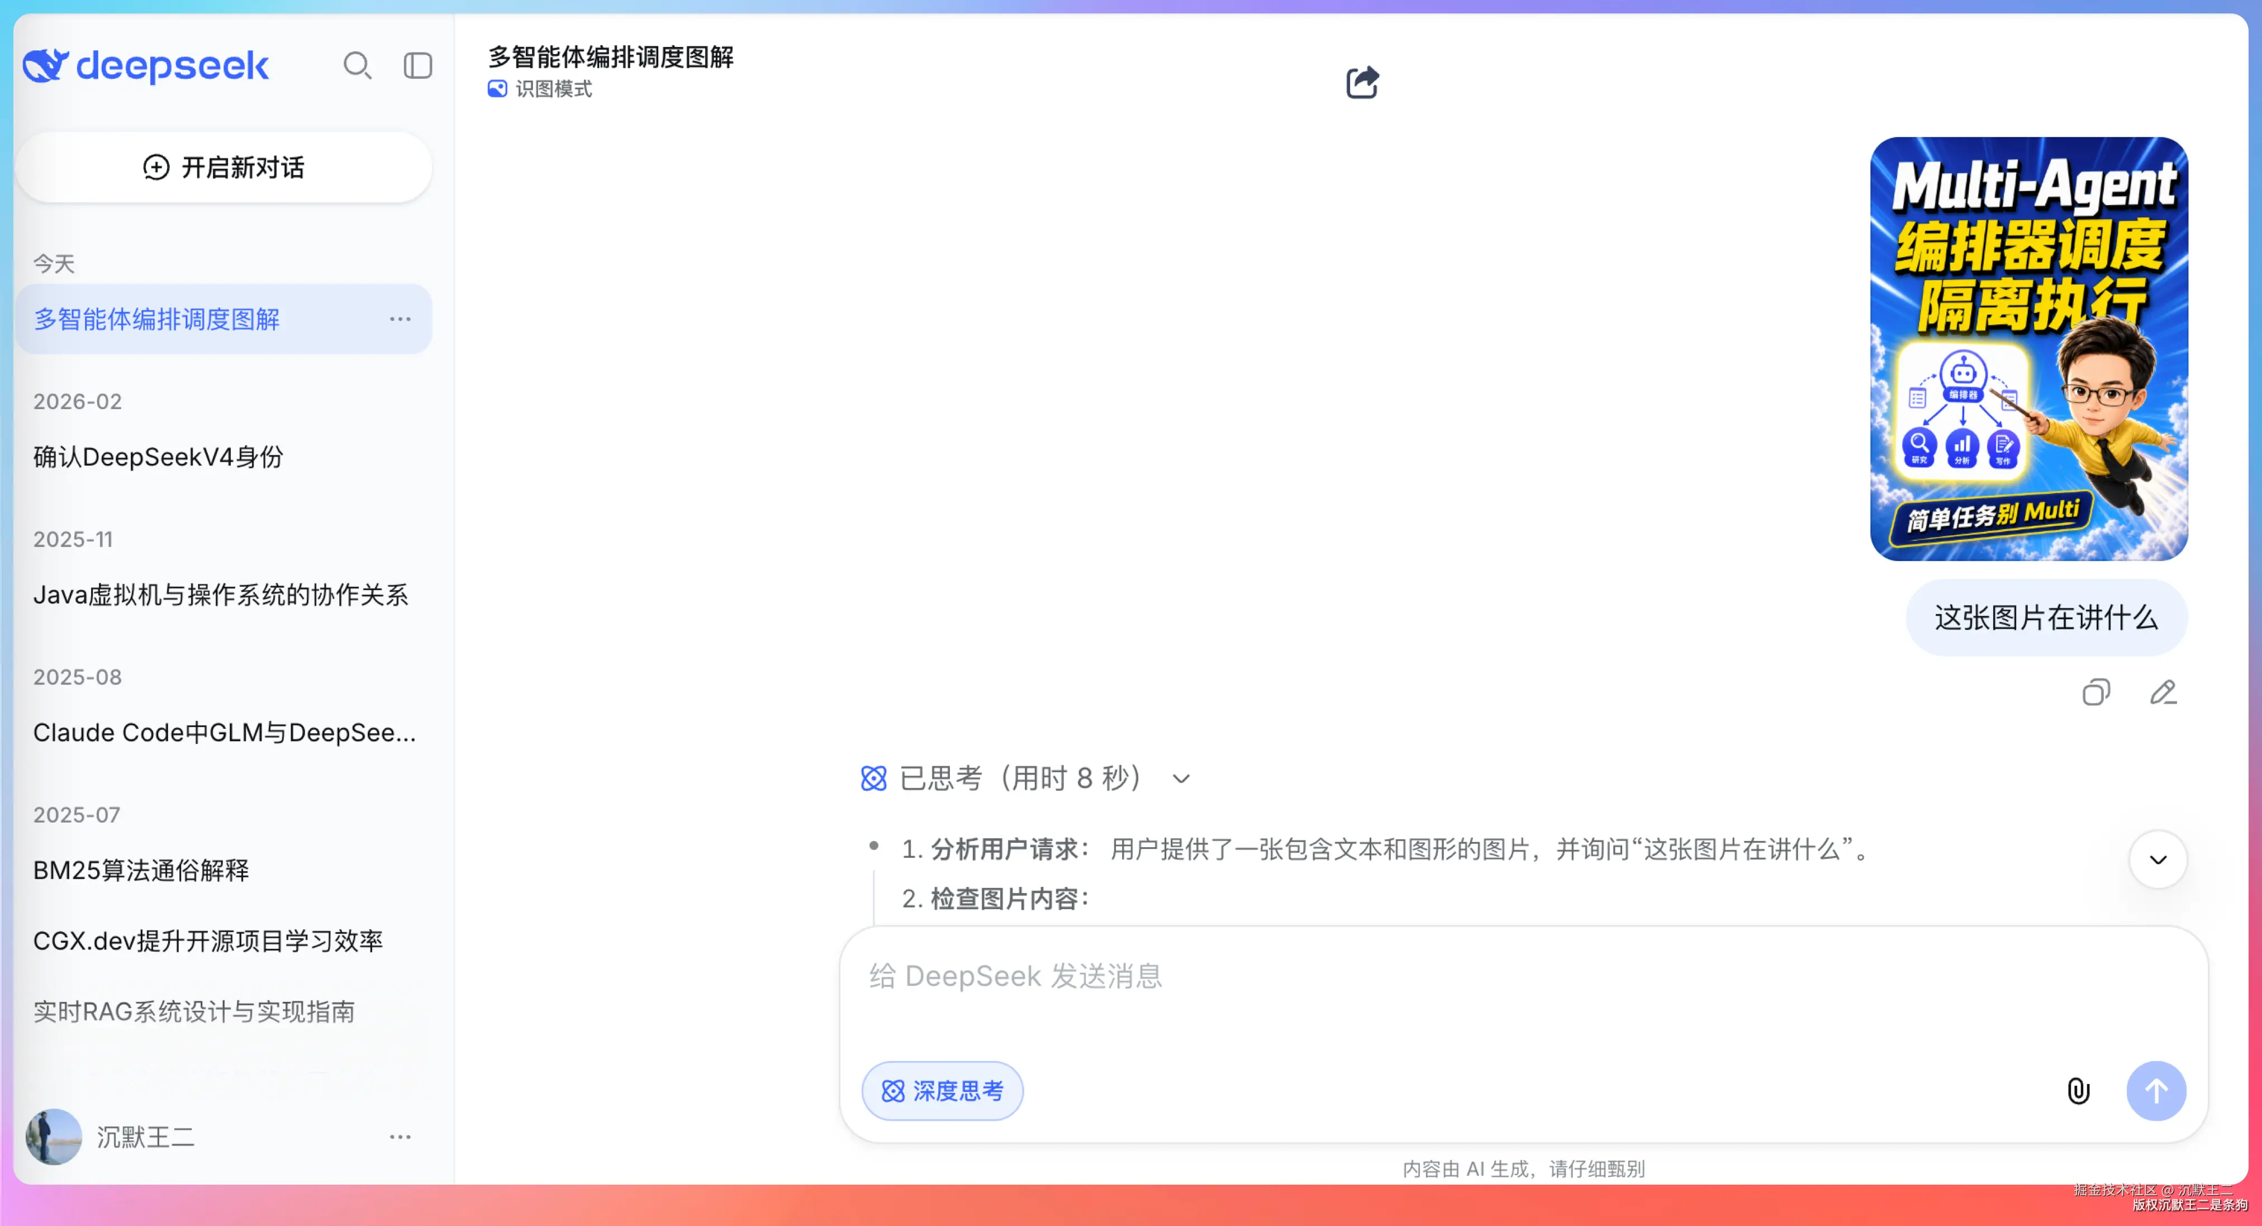Click the 2025-08 date group label
The height and width of the screenshot is (1226, 2262).
click(77, 677)
